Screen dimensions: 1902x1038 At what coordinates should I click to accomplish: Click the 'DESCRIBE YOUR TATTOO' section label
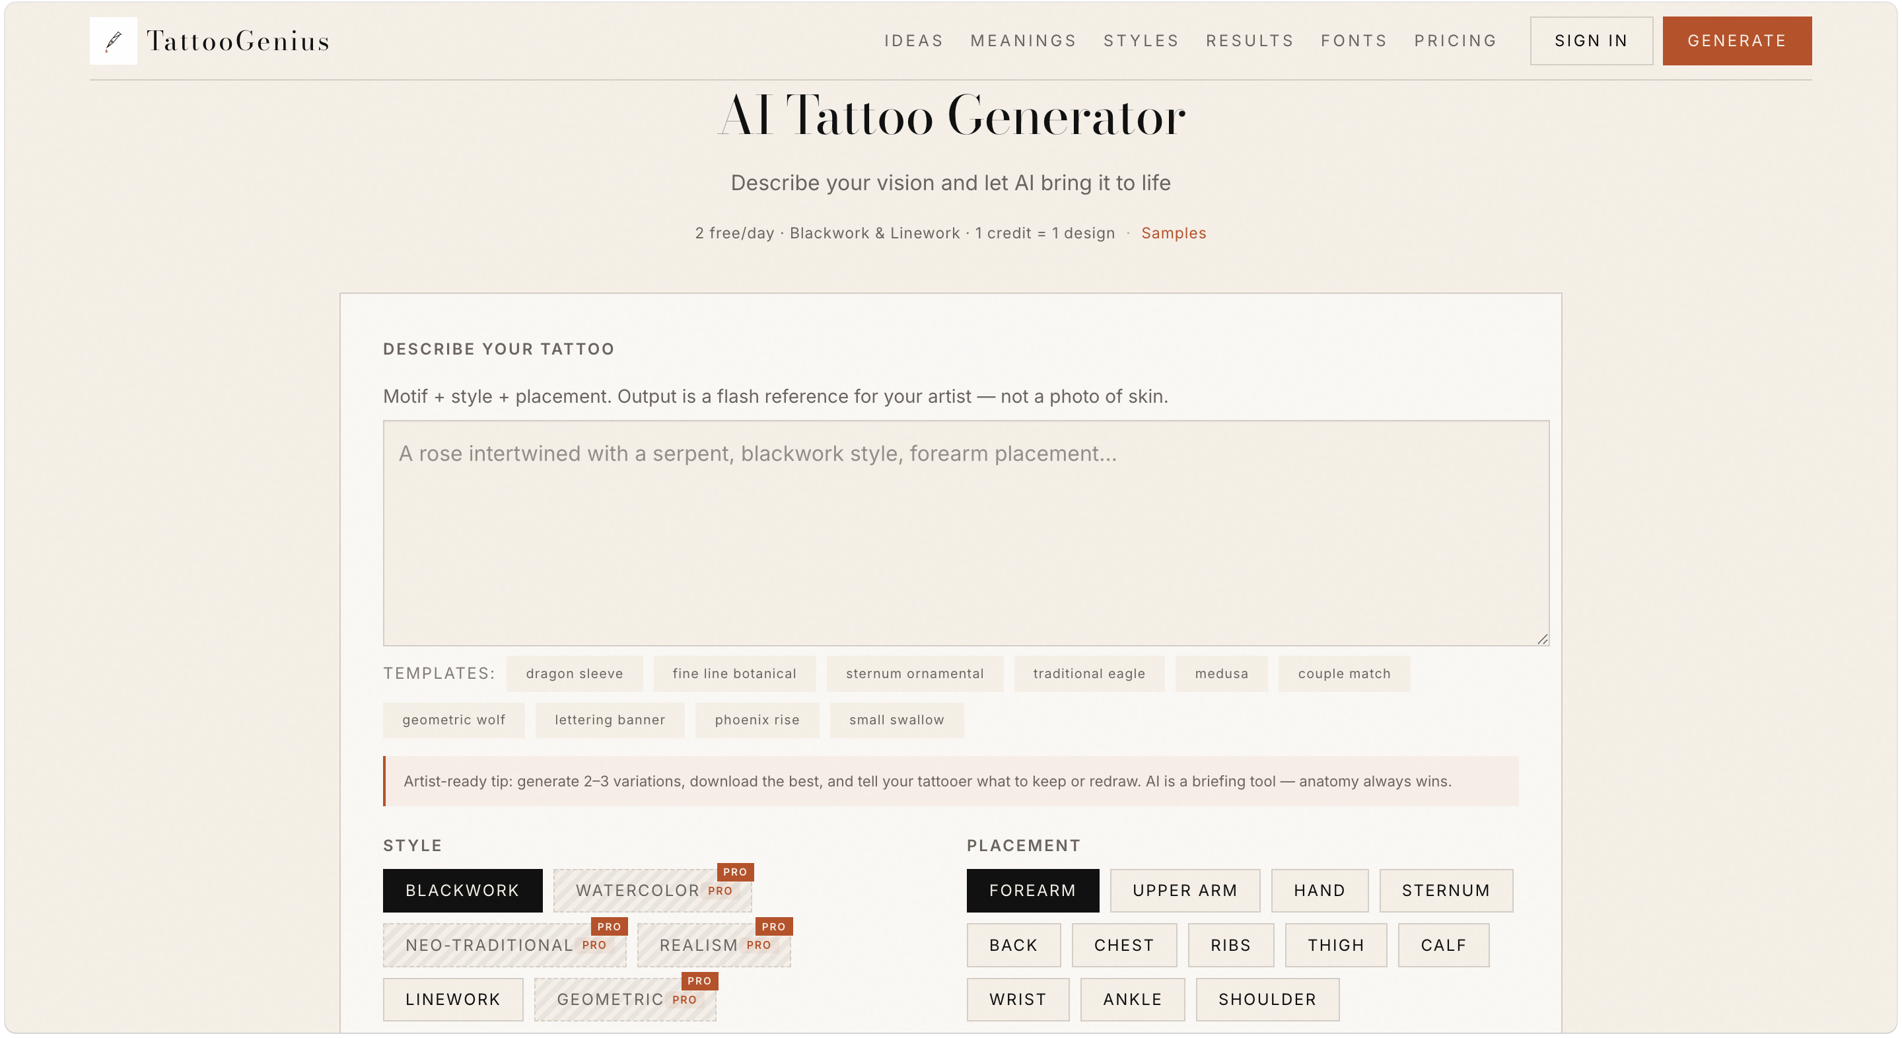[x=499, y=349]
